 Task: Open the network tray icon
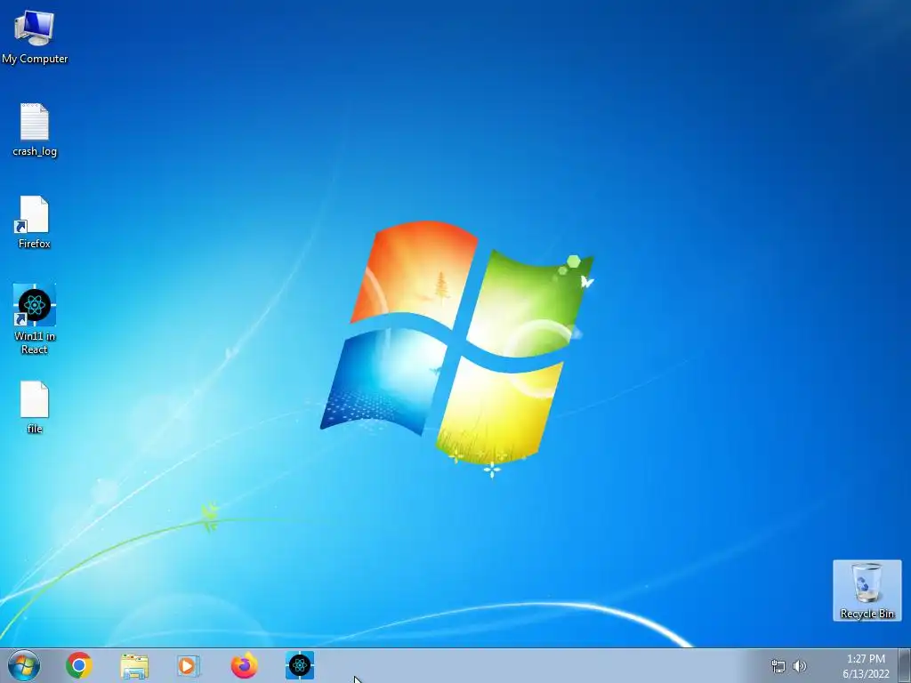tap(778, 666)
